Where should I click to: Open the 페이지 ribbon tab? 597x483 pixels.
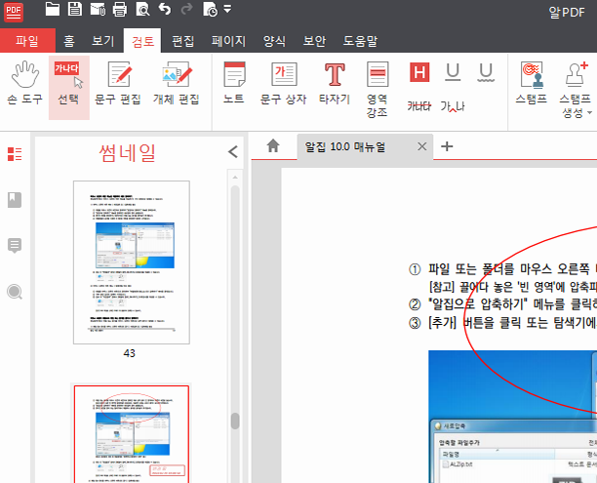click(x=228, y=40)
